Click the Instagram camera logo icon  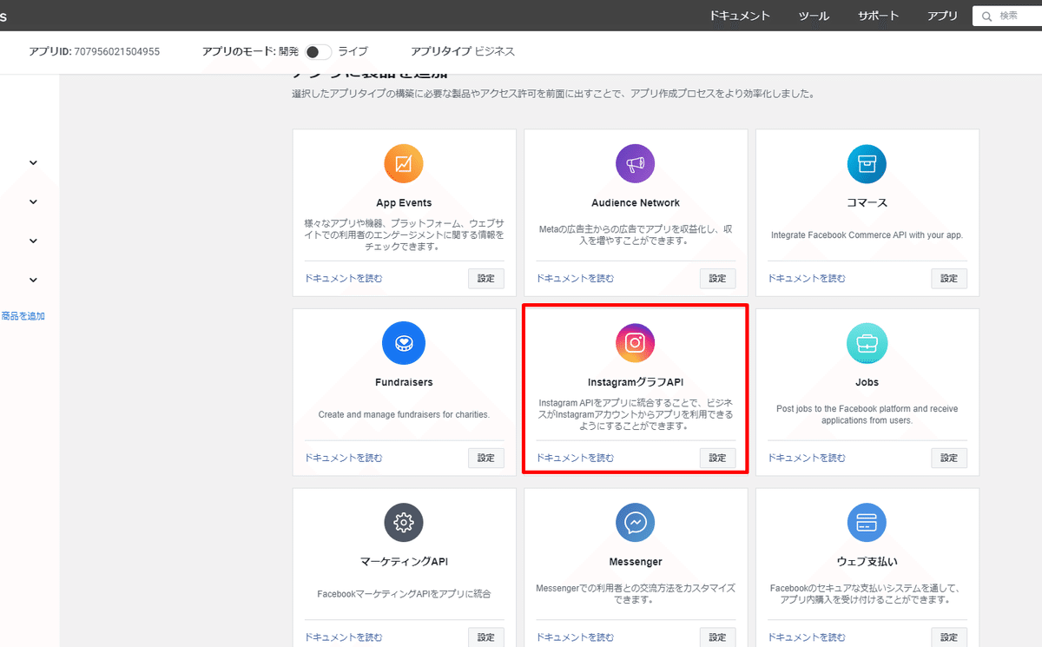point(636,343)
